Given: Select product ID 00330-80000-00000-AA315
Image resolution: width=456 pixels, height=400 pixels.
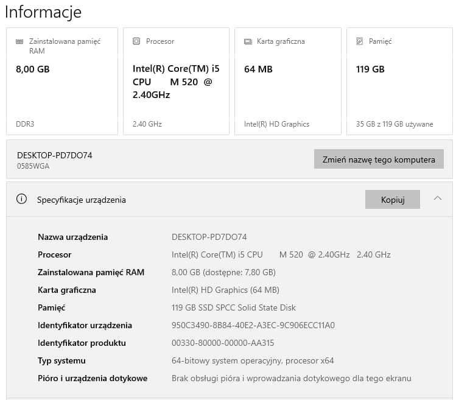Looking at the screenshot, I should pyautogui.click(x=223, y=343).
